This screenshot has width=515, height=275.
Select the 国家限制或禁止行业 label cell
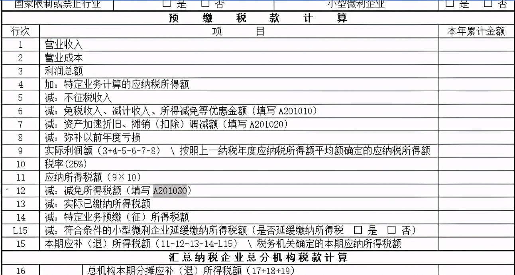click(58, 5)
